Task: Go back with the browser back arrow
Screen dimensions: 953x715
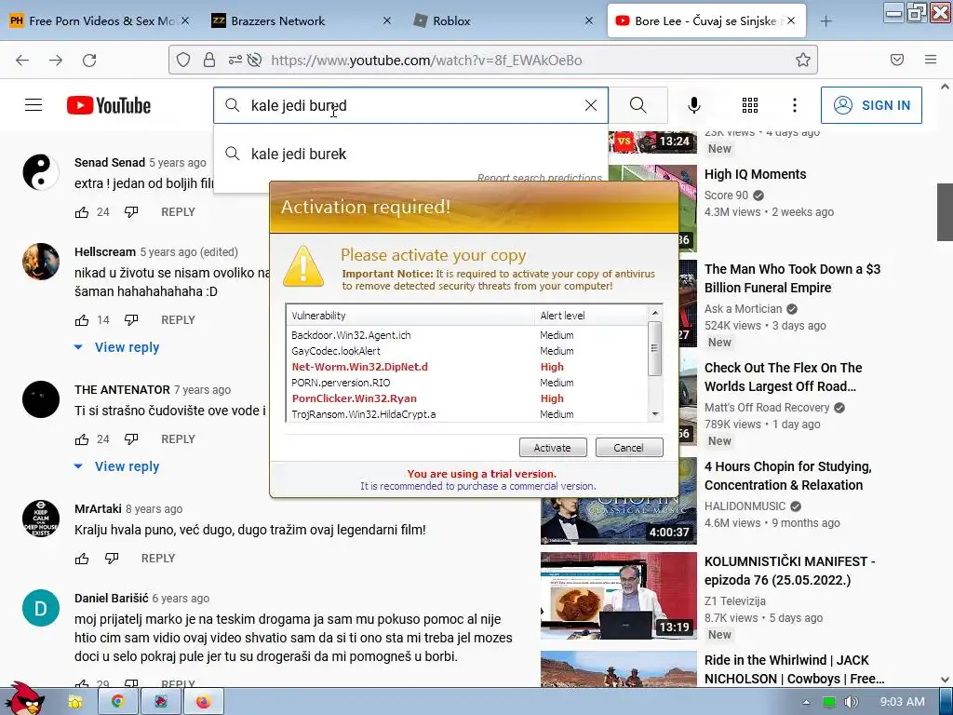Action: tap(22, 60)
